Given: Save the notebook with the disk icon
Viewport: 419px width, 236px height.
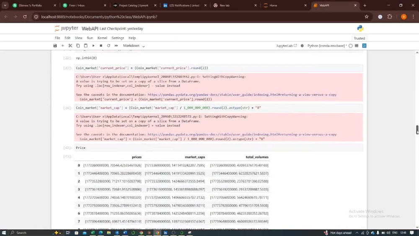Looking at the screenshot, I should [x=55, y=46].
